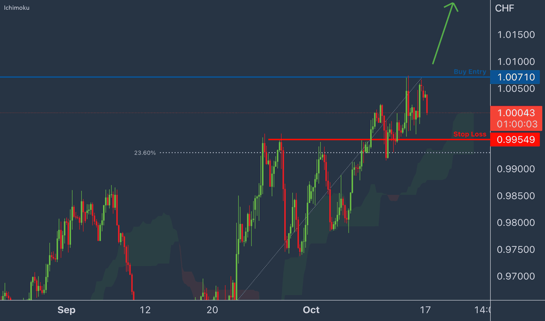The image size is (545, 321).
Task: Select the CHF currency label
Action: [x=504, y=8]
